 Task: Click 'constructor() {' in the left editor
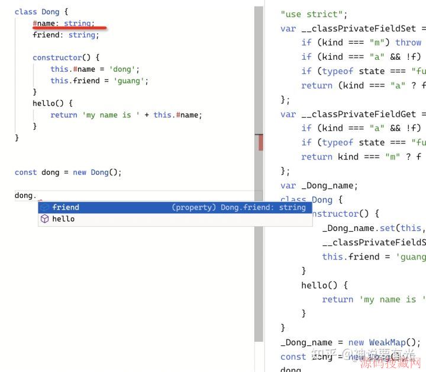coord(66,57)
